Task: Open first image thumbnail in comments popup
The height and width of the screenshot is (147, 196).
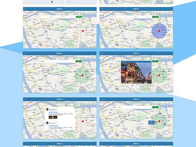Action: point(51,117)
